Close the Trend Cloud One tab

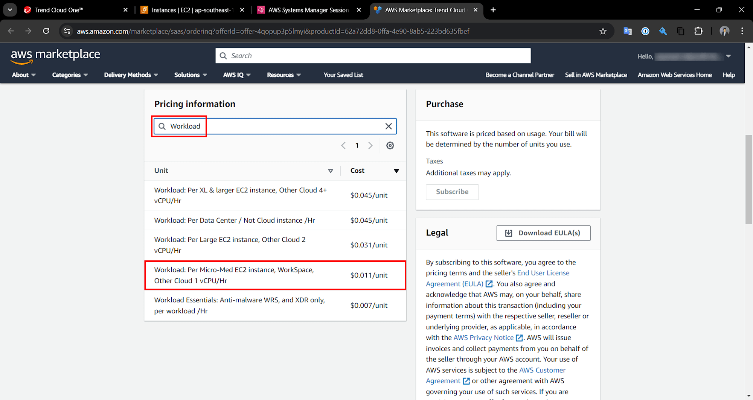(x=125, y=10)
